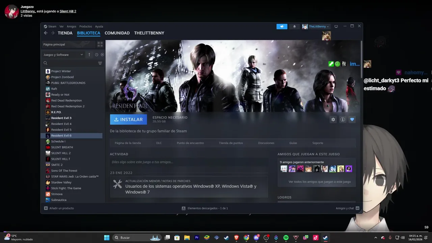432x243 pixels.
Task: Open Spotify from the taskbar
Action: (286, 238)
